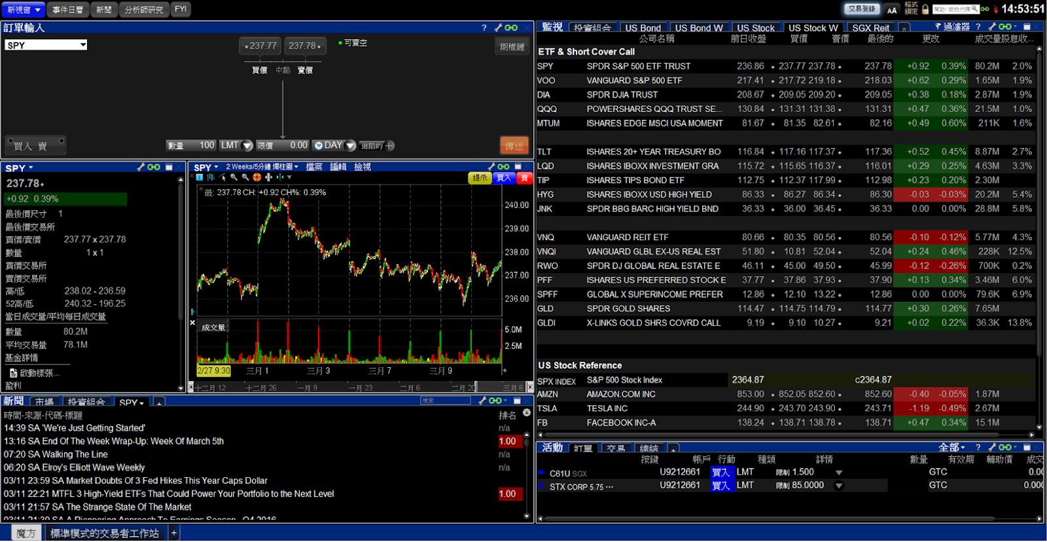Click the monitor panel wrench icon

pyautogui.click(x=992, y=27)
